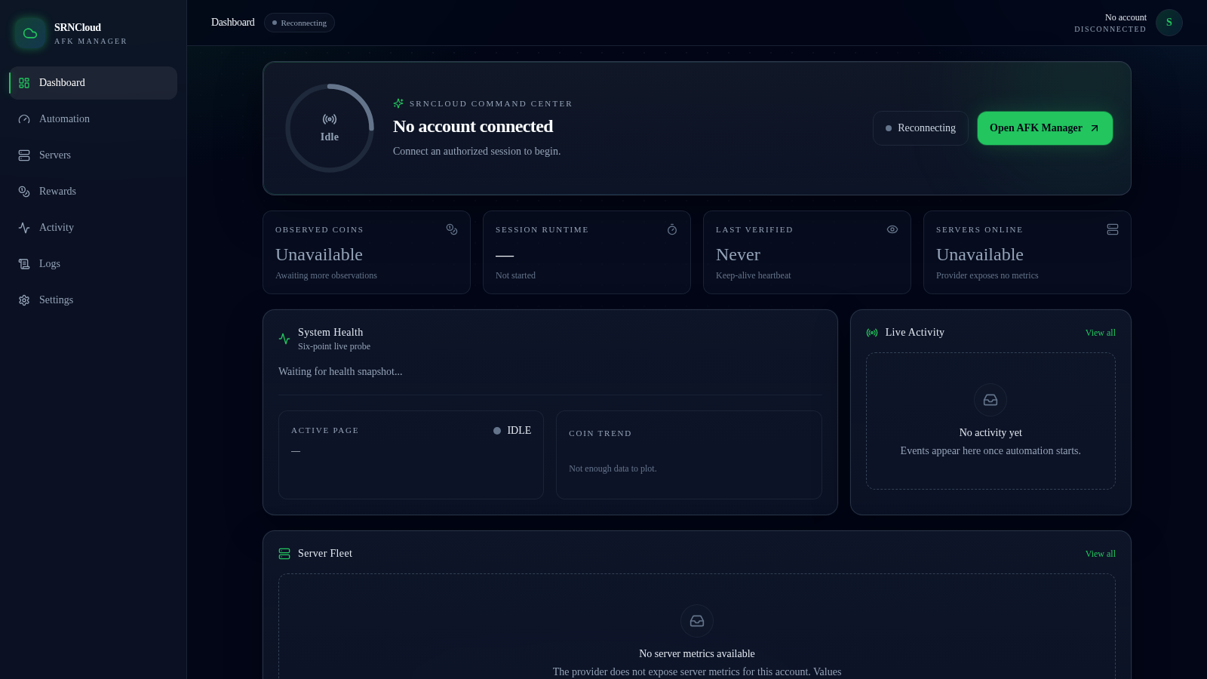Open Settings from the sidebar
Image resolution: width=1207 pixels, height=679 pixels.
point(94,300)
